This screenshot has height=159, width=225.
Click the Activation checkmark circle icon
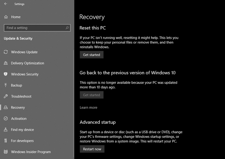(x=6, y=119)
